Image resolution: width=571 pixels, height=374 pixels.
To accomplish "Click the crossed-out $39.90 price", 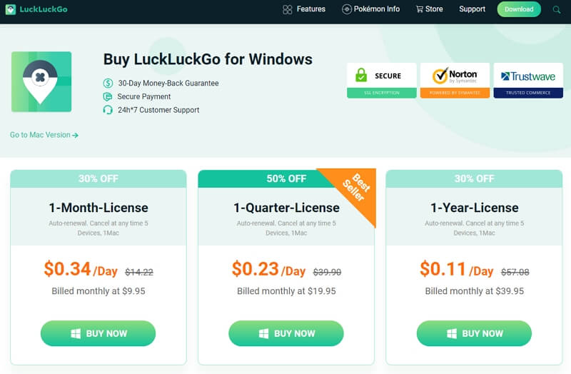I will 327,272.
